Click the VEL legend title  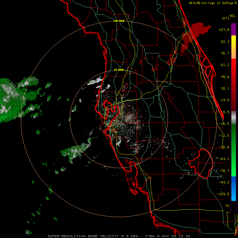pos(232,16)
